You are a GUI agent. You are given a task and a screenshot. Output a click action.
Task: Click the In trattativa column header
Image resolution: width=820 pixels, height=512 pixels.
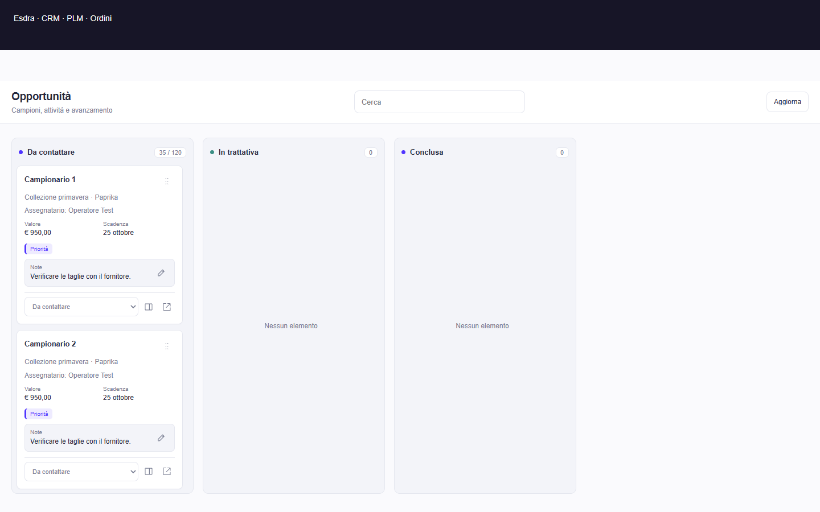[x=239, y=152]
